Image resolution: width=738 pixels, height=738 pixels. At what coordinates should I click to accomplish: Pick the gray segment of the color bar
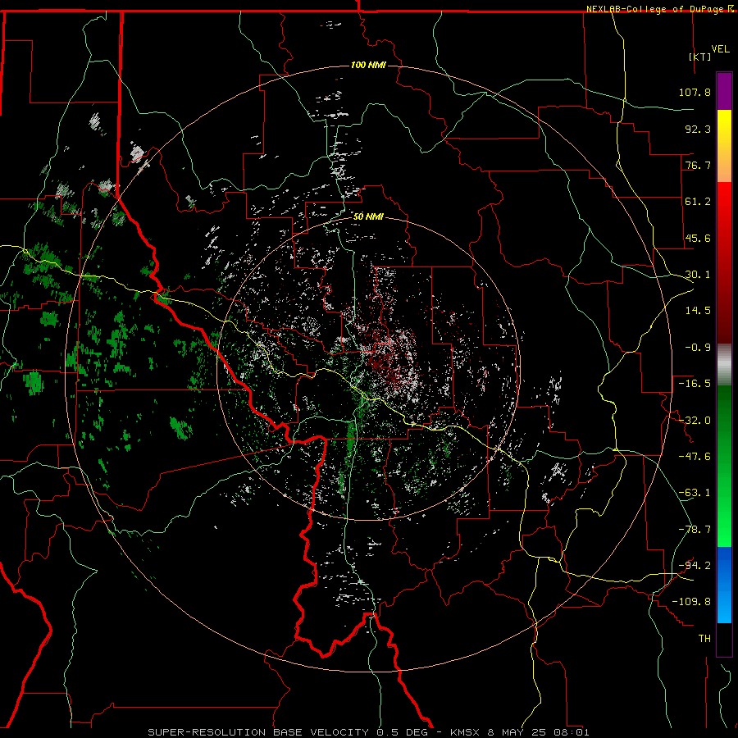tap(724, 364)
